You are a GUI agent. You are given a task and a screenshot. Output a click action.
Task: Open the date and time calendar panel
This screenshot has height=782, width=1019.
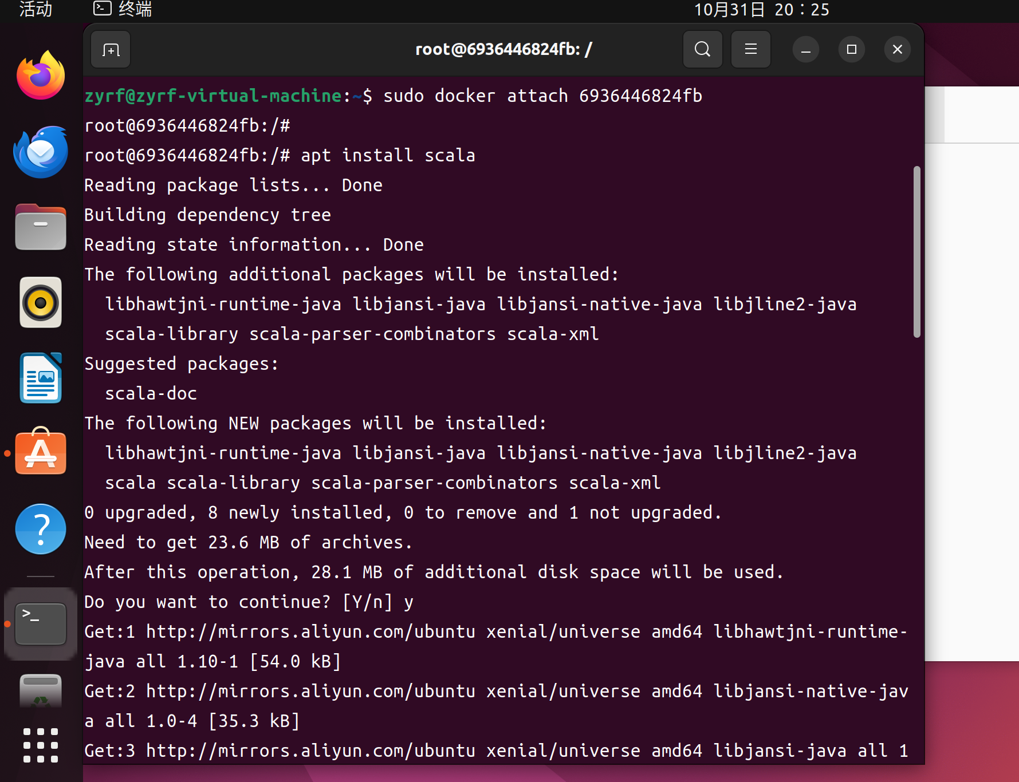click(761, 9)
